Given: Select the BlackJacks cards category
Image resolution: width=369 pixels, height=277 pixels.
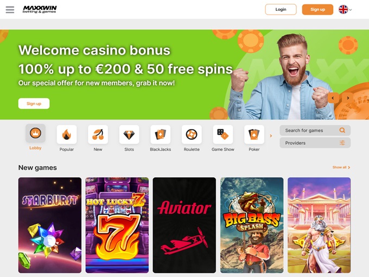Looking at the screenshot, I should pyautogui.click(x=161, y=134).
